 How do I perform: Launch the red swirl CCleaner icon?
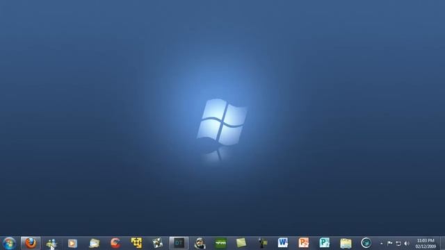click(115, 243)
